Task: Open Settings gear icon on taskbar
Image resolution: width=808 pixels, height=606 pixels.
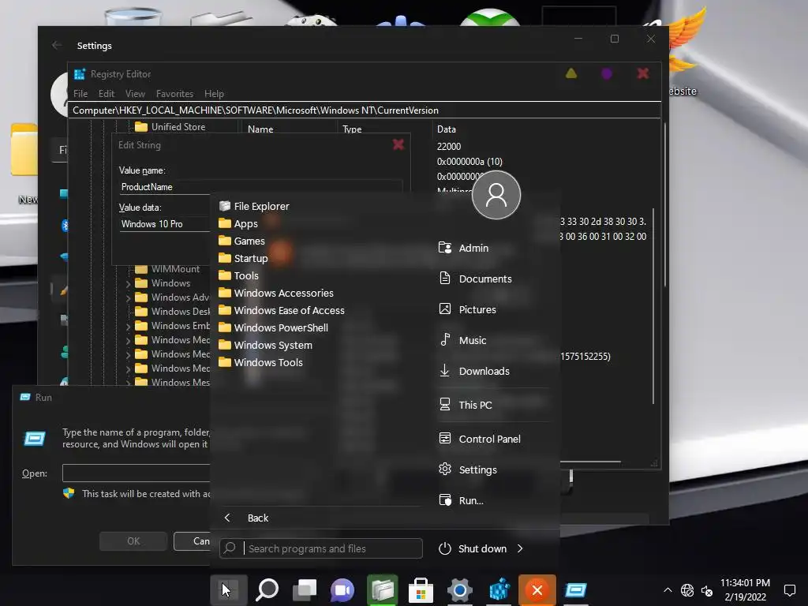Action: click(460, 590)
